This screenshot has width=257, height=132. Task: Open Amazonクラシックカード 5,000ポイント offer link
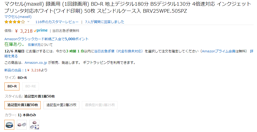pyautogui.click(x=46, y=39)
